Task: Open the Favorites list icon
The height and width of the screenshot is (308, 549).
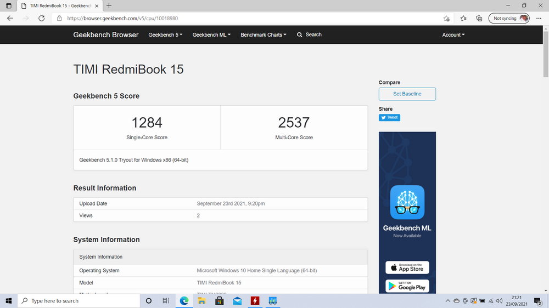Action: coord(463,18)
